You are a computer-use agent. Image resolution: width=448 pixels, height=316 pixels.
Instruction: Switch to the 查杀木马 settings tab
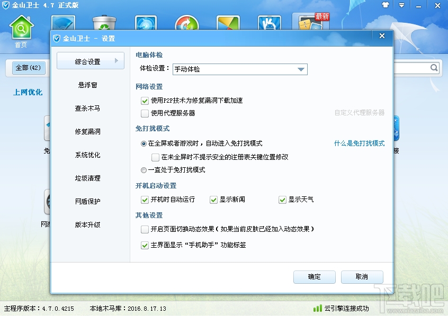click(x=88, y=108)
